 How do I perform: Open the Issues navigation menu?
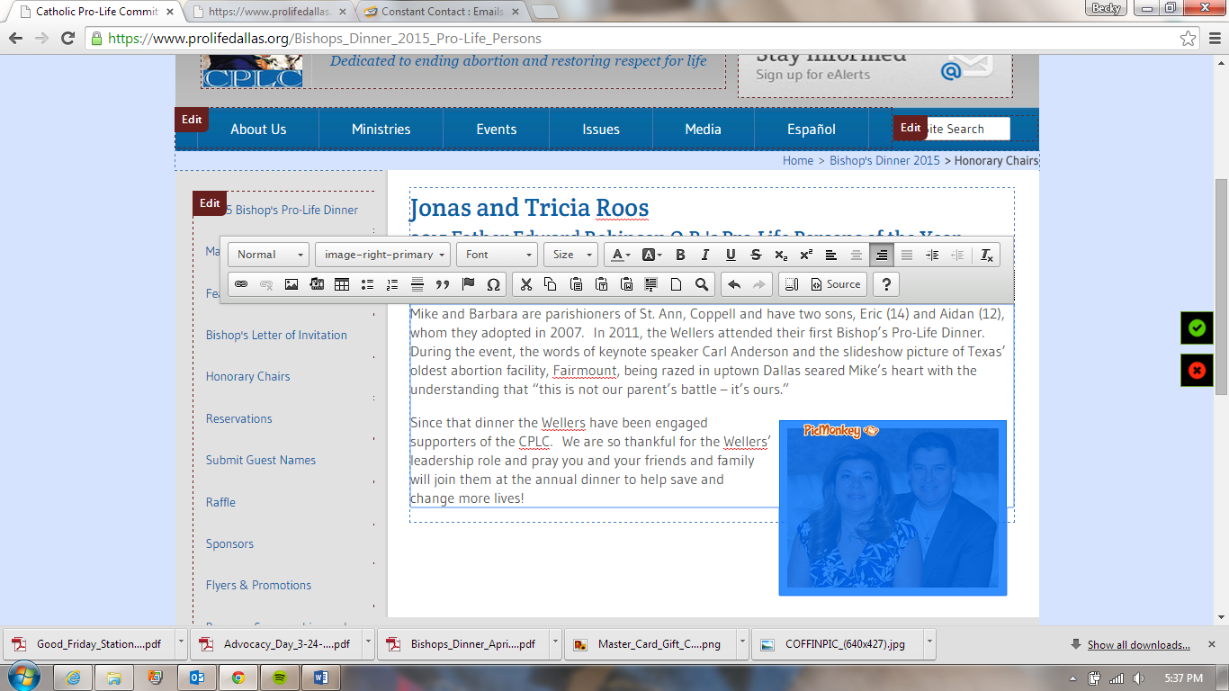click(x=601, y=130)
